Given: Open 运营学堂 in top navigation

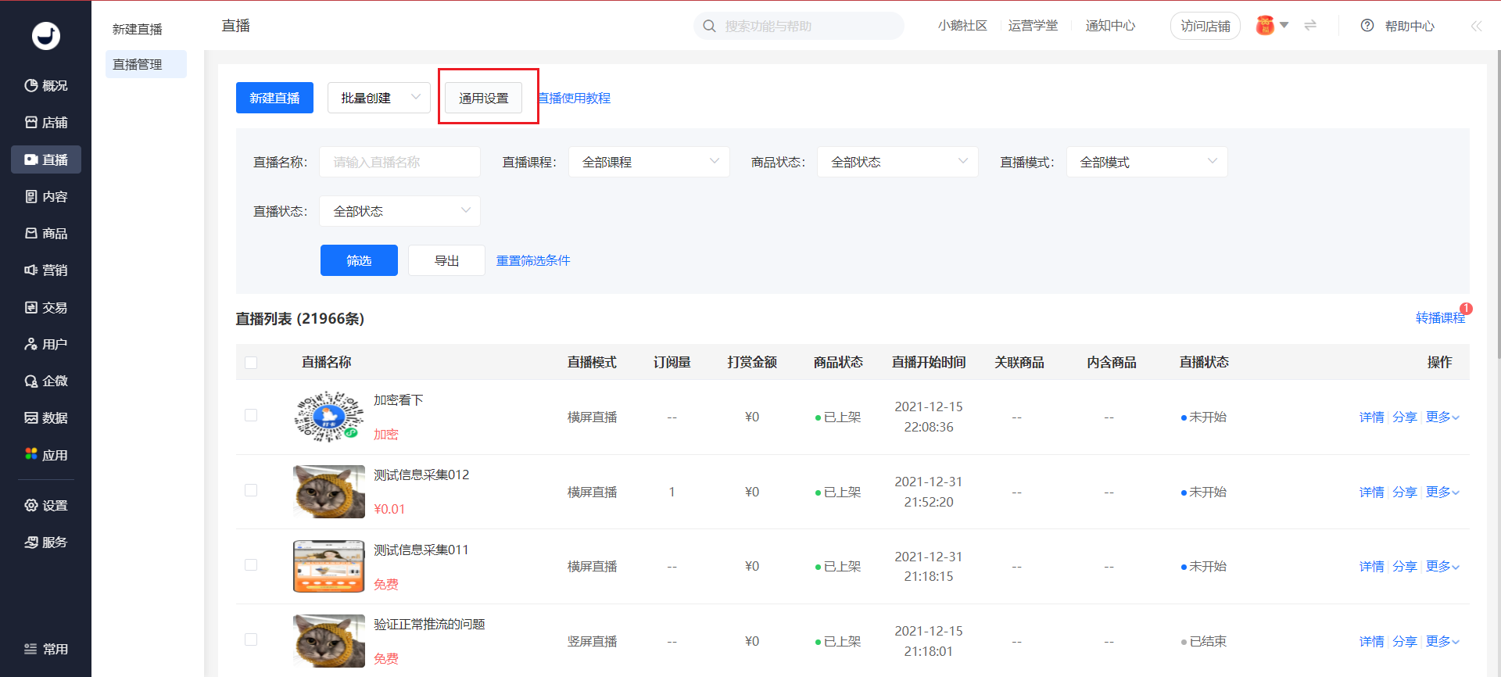Looking at the screenshot, I should [x=1033, y=26].
